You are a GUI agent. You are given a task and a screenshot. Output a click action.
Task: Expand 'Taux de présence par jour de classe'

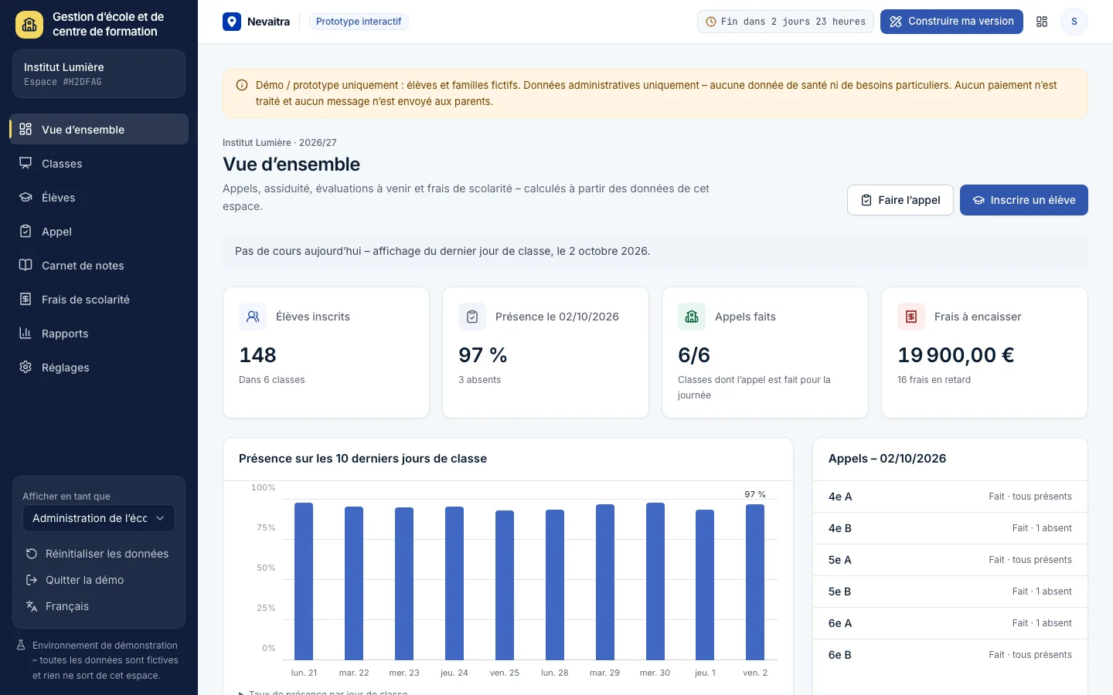(323, 692)
